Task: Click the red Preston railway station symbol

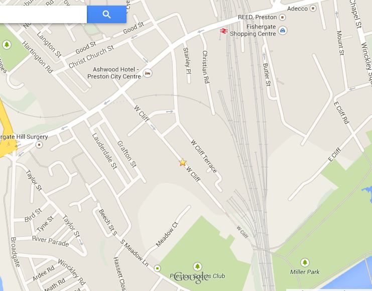Action: [223, 31]
